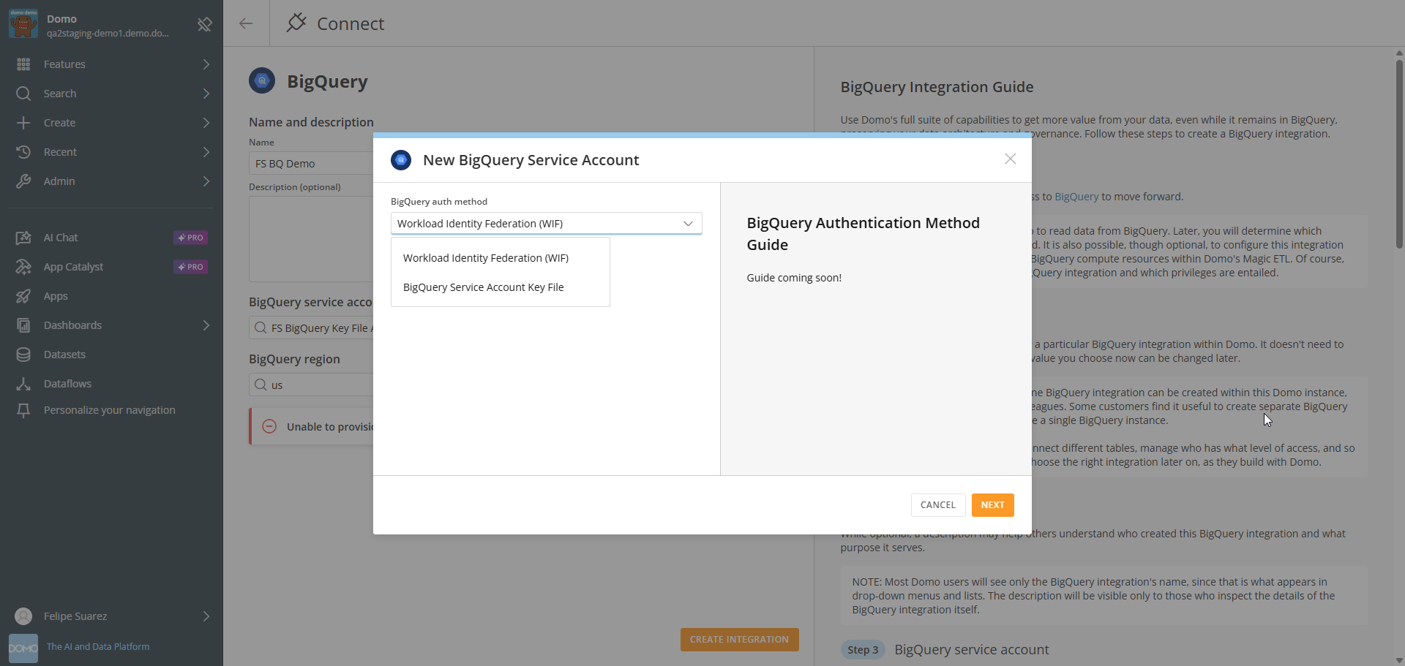The image size is (1405, 666).
Task: Click Personalize your navigation
Action: [110, 410]
